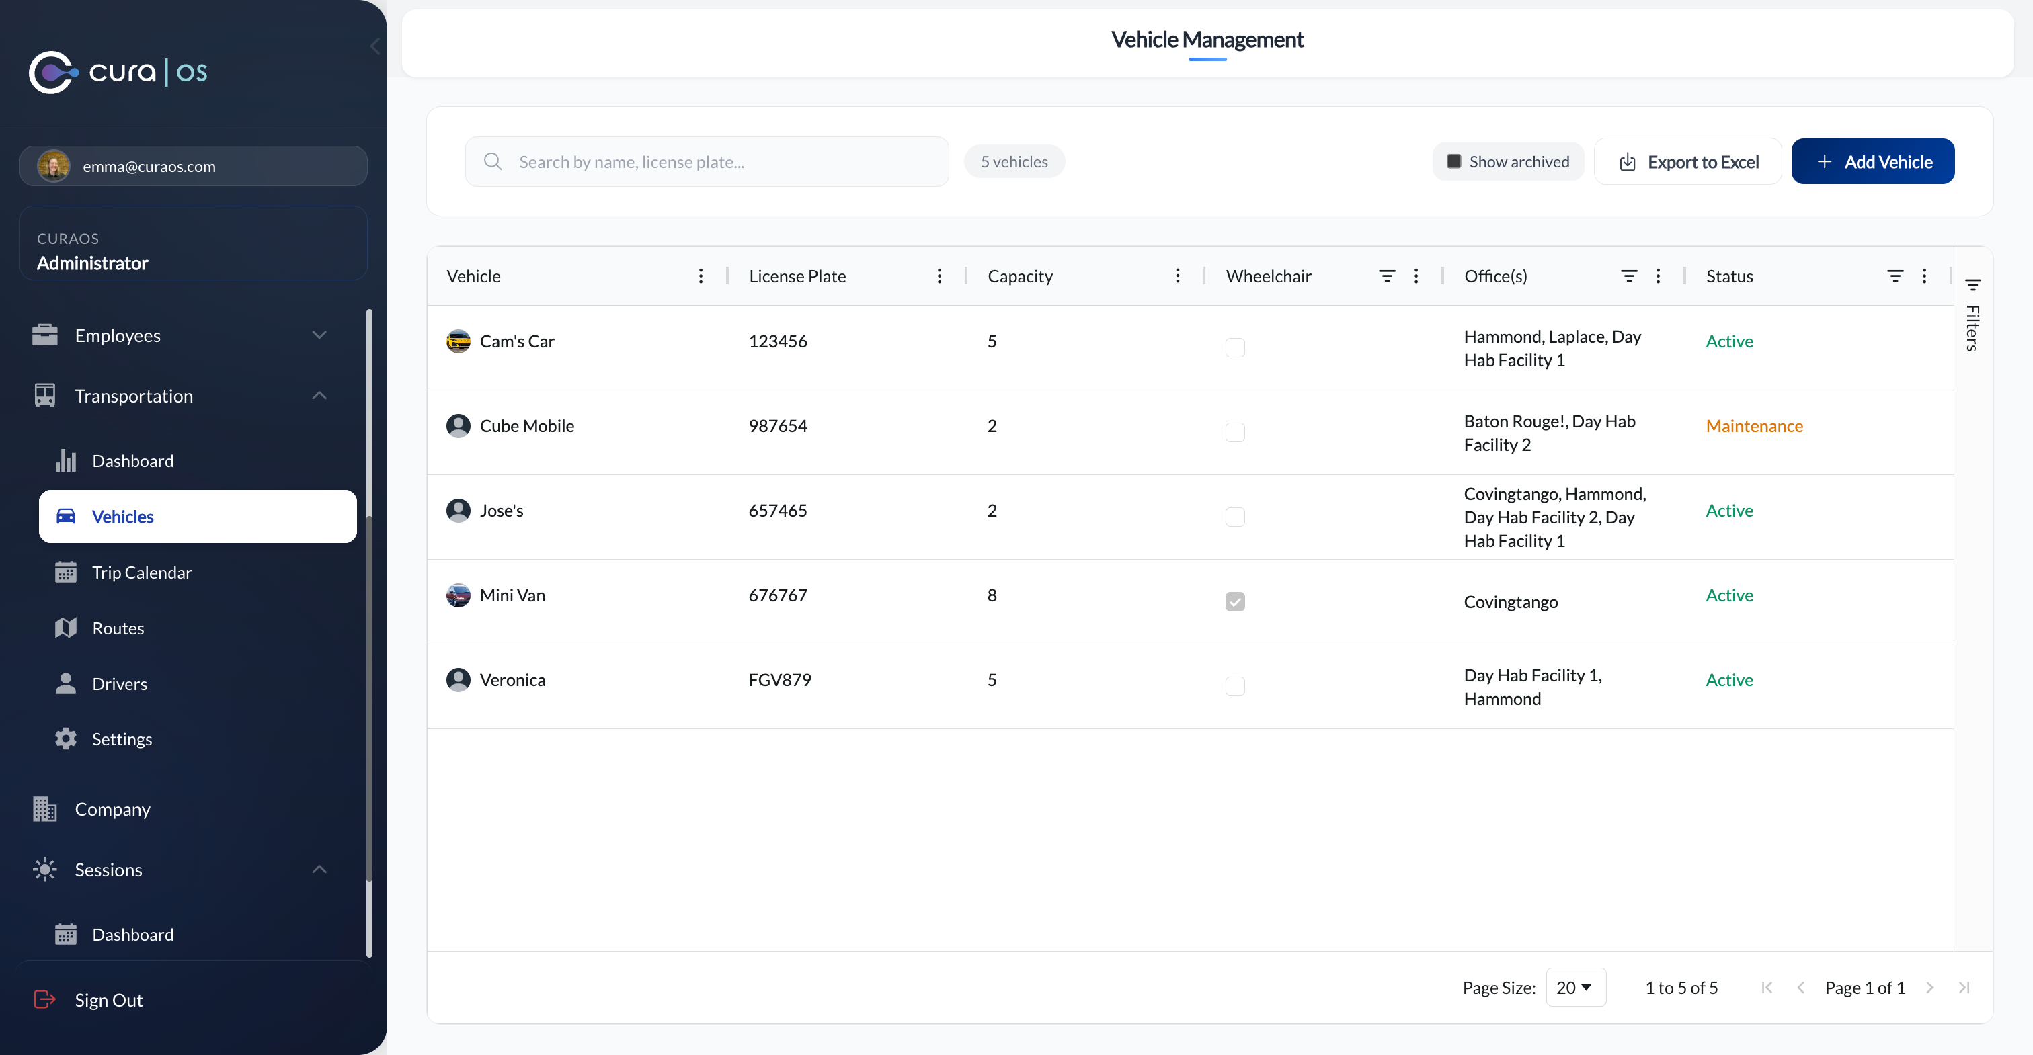
Task: Toggle the Show archived checkbox
Action: pyautogui.click(x=1453, y=161)
